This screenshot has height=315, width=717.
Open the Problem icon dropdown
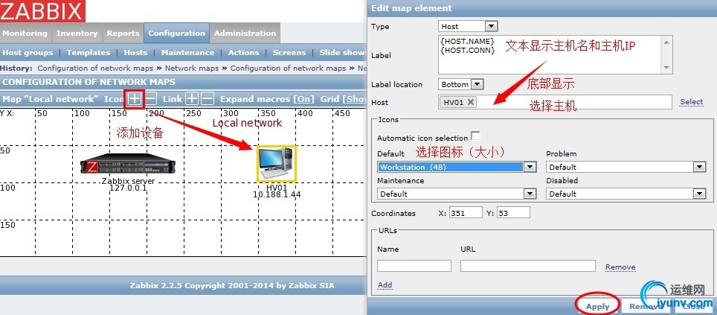(x=626, y=167)
